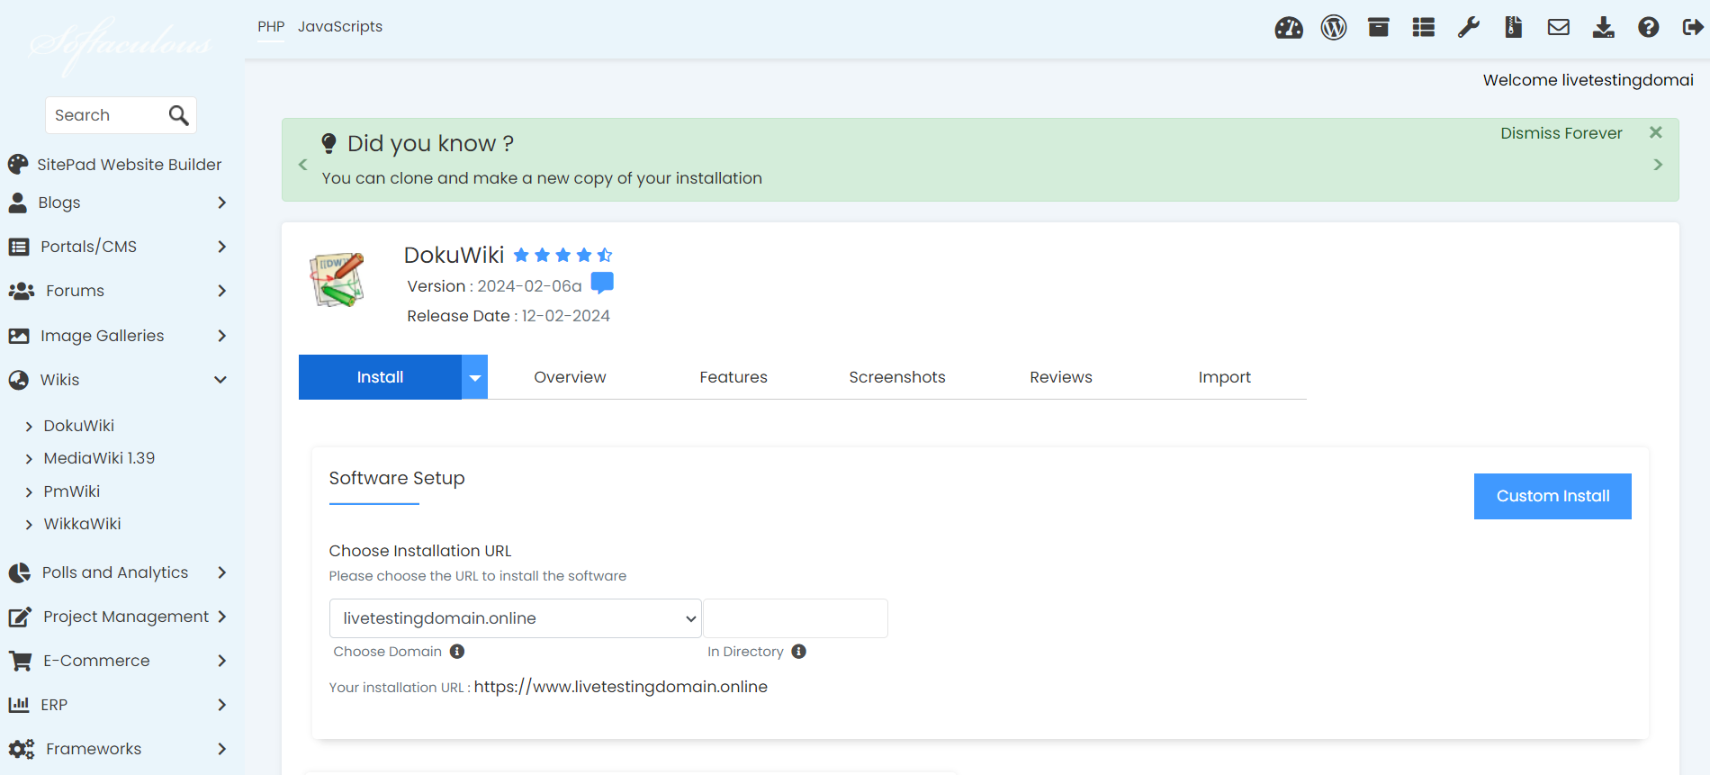Viewport: 1710px width, 775px height.
Task: Close the Did you know banner
Action: pos(1656,132)
